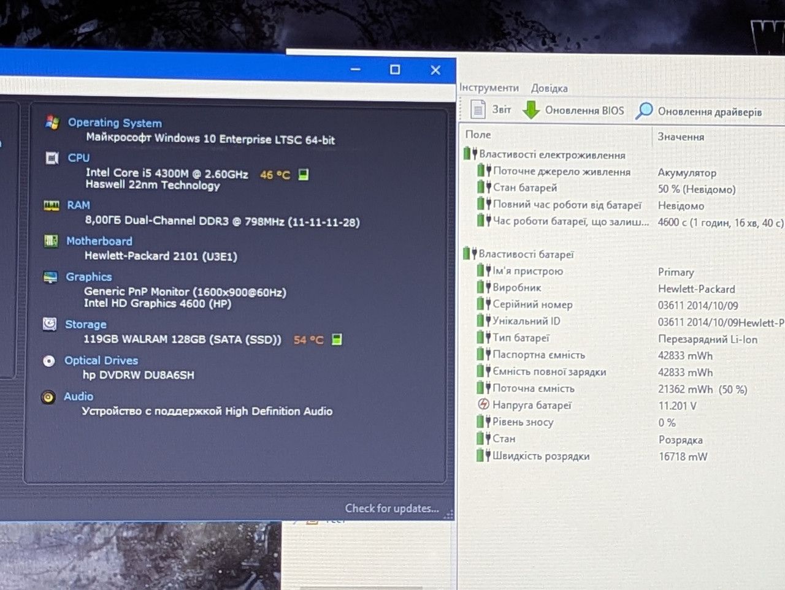The image size is (785, 590).
Task: Open the Motherboard section link
Action: [99, 241]
